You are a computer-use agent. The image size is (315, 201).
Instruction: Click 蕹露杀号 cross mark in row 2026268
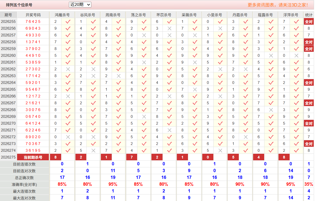(271, 110)
